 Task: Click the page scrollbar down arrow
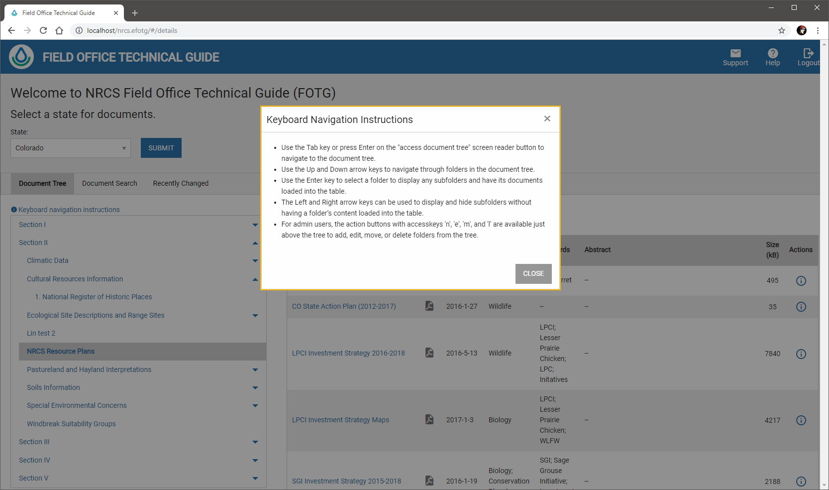pos(825,485)
